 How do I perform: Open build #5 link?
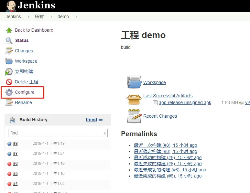pyautogui.click(x=16, y=174)
